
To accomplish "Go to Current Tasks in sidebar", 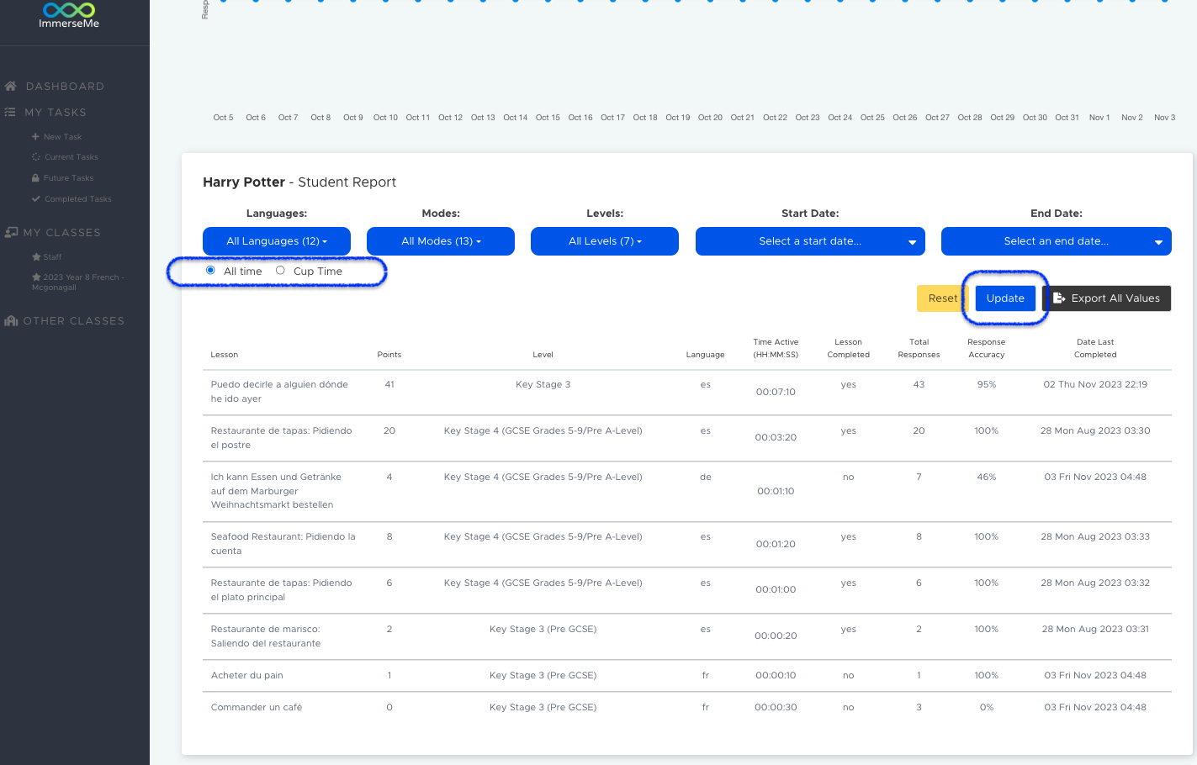I will (x=72, y=157).
